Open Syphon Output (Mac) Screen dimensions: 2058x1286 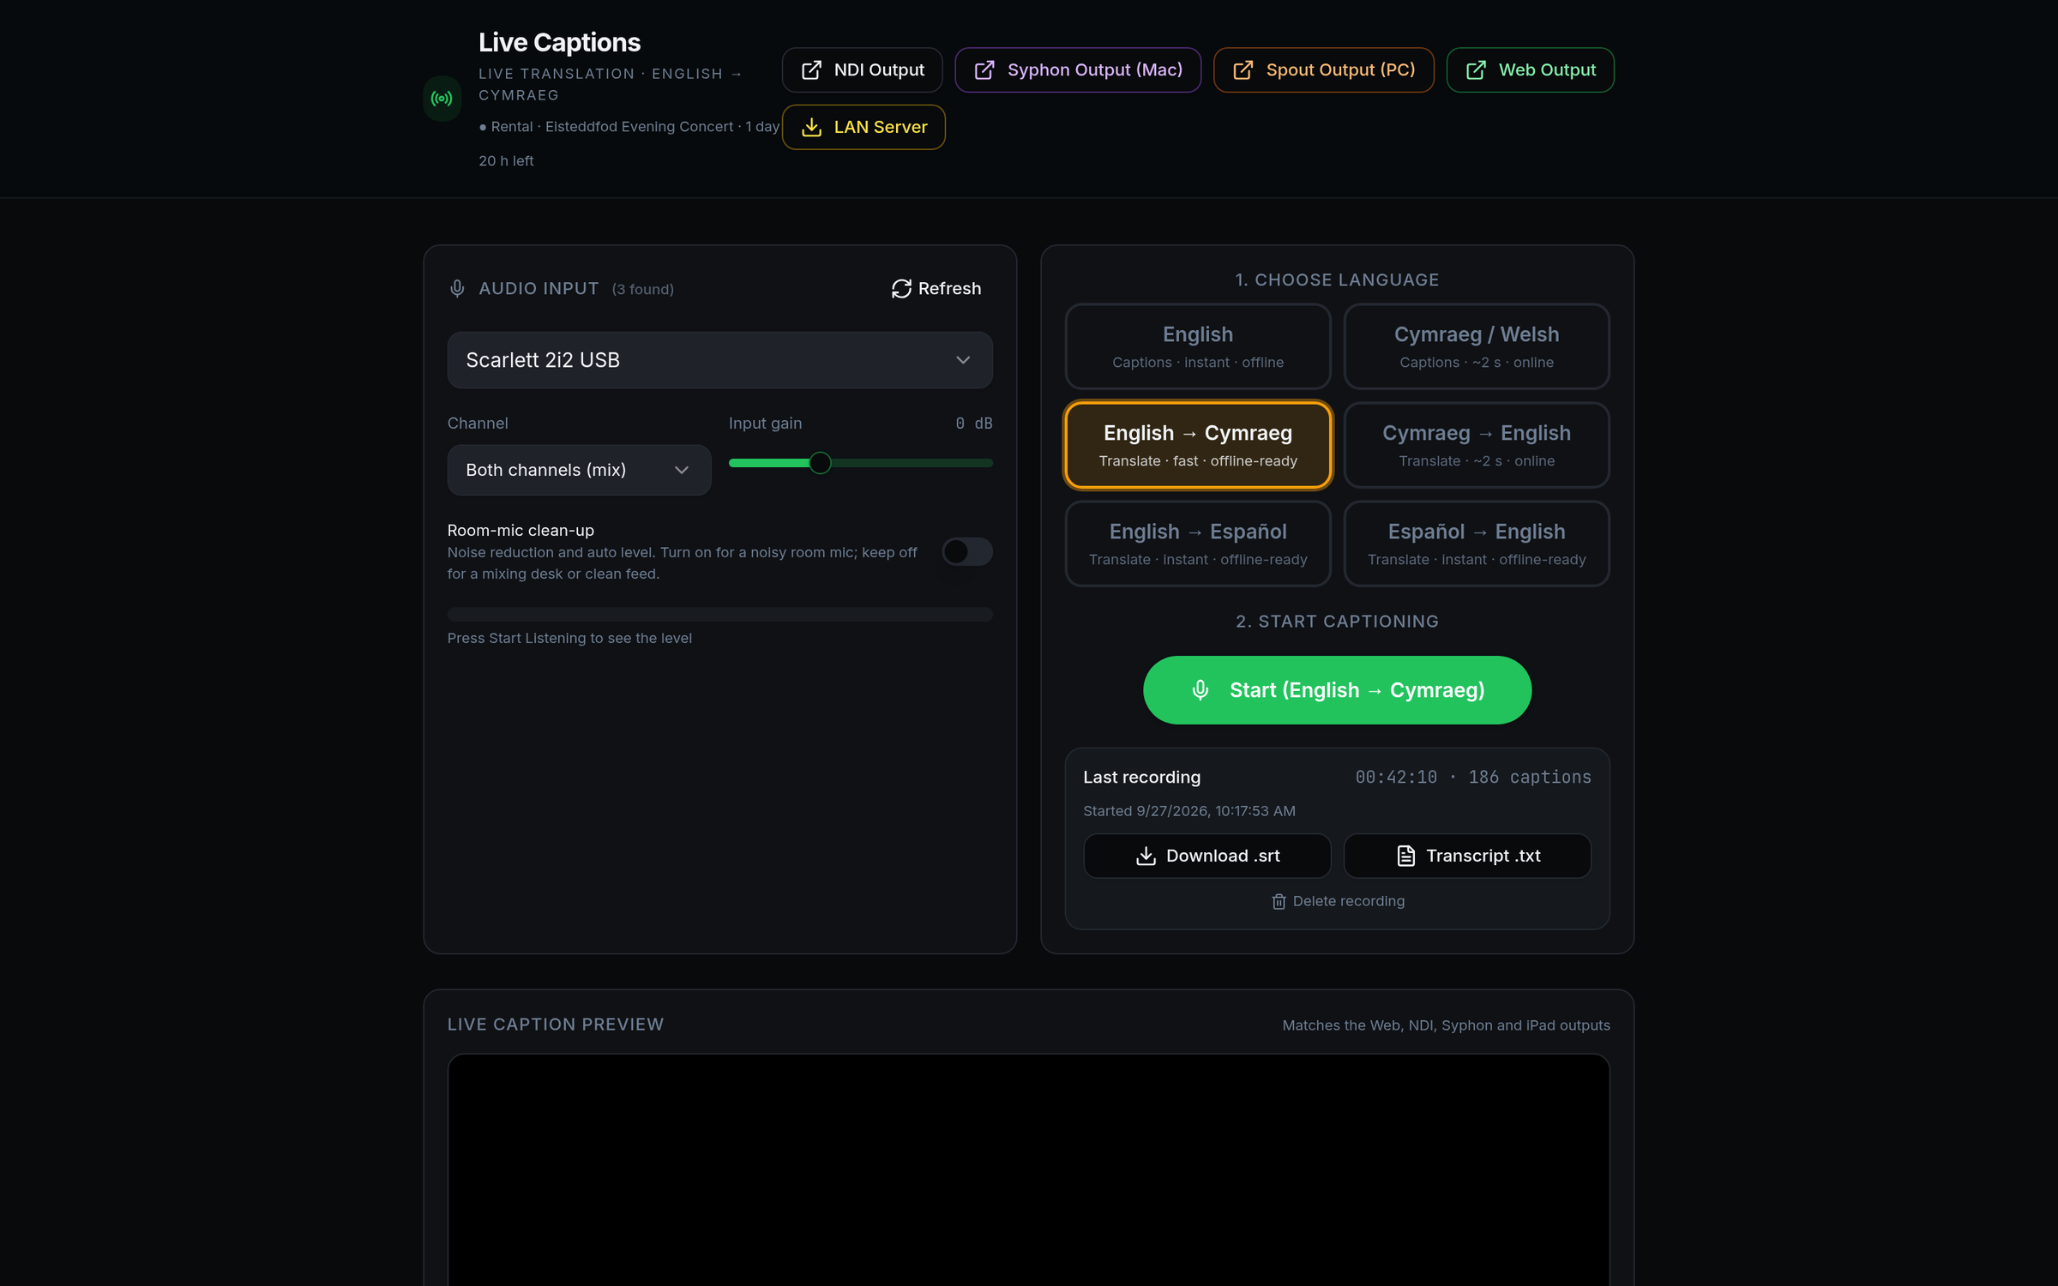[1078, 70]
